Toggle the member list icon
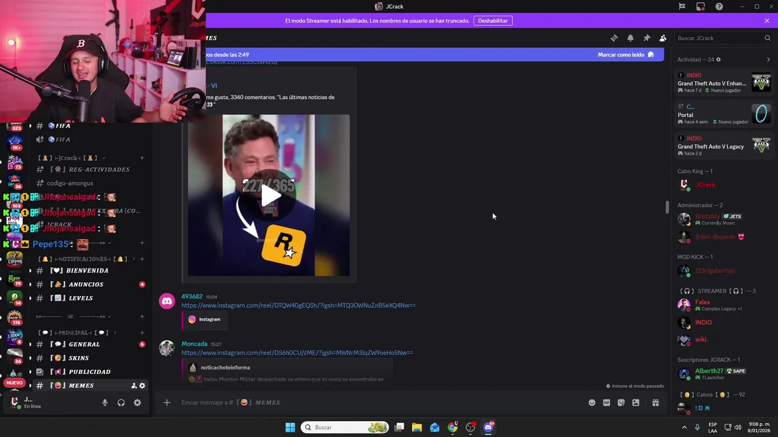This screenshot has width=778, height=437. pos(663,38)
